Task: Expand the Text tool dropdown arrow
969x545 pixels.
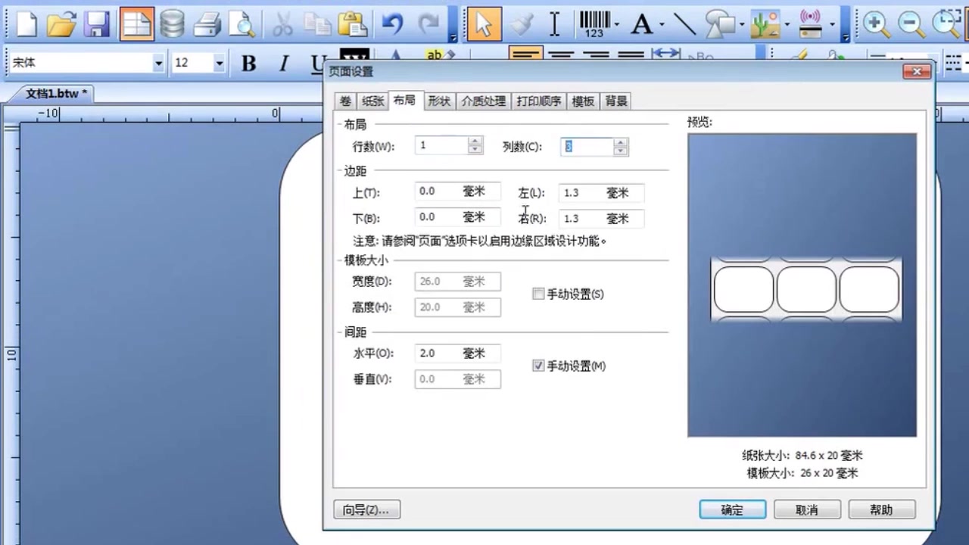Action: click(662, 24)
